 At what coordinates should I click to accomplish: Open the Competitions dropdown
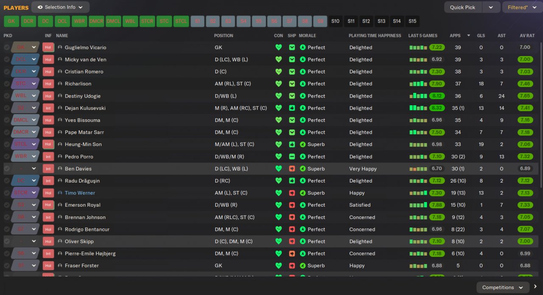(503, 287)
